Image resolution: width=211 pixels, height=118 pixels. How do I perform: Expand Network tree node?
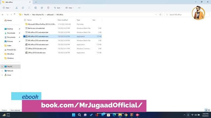[2, 71]
